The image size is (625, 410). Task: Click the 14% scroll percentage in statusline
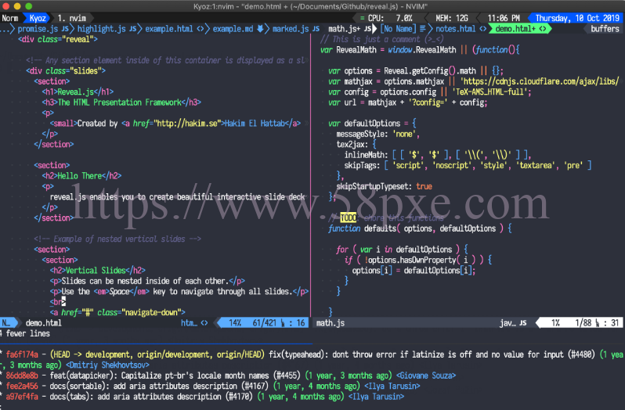tap(235, 323)
